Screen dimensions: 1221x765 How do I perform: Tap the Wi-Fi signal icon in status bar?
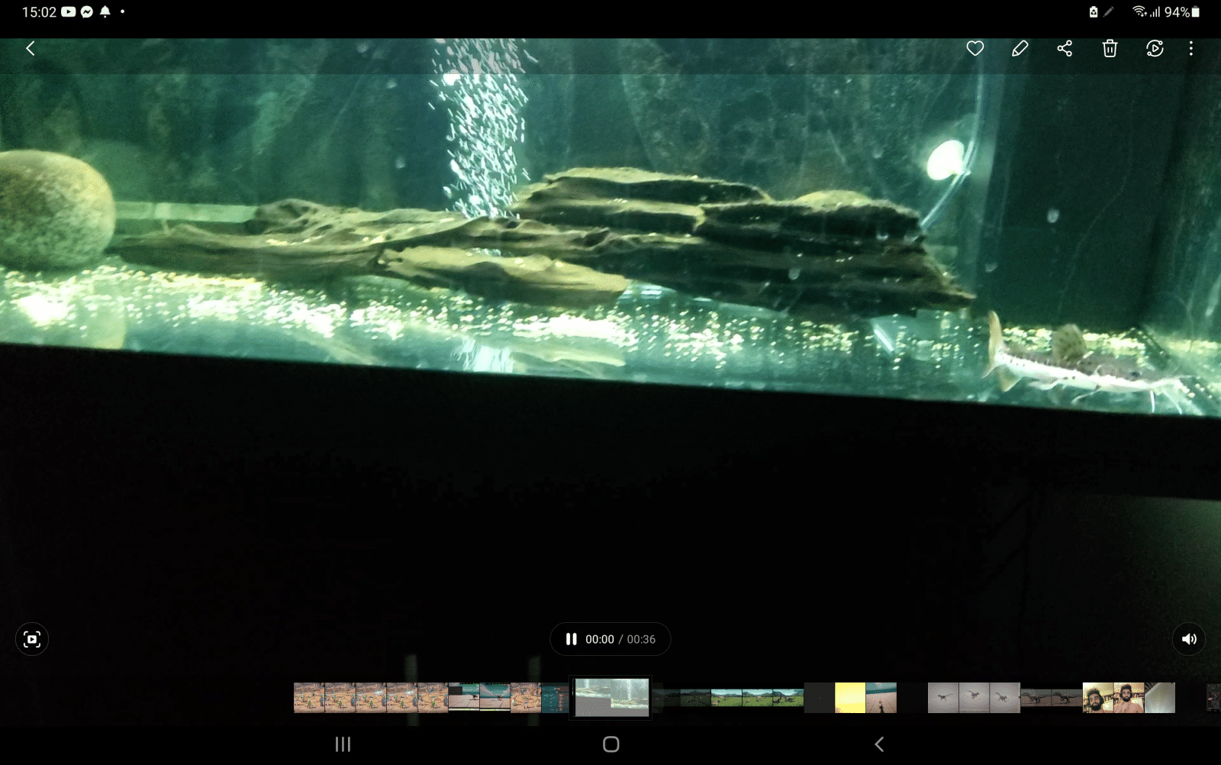(x=1139, y=11)
